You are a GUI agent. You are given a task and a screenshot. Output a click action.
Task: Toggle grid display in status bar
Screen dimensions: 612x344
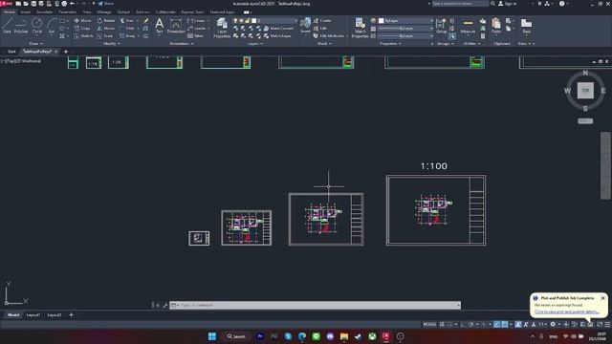point(442,325)
